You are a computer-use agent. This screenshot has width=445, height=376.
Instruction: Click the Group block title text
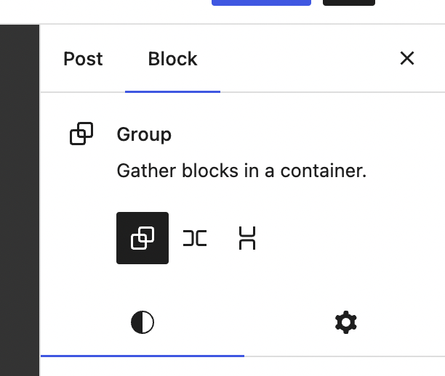144,134
